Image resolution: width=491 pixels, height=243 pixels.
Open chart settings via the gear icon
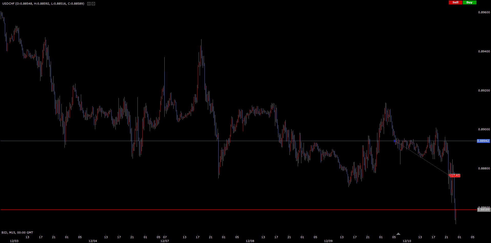93,4
